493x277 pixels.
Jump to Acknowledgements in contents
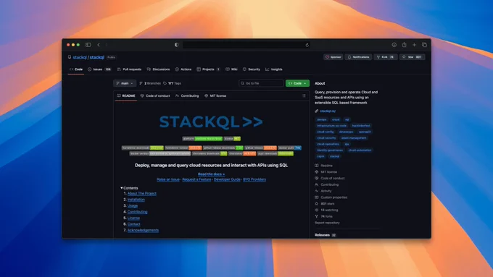pyautogui.click(x=143, y=230)
